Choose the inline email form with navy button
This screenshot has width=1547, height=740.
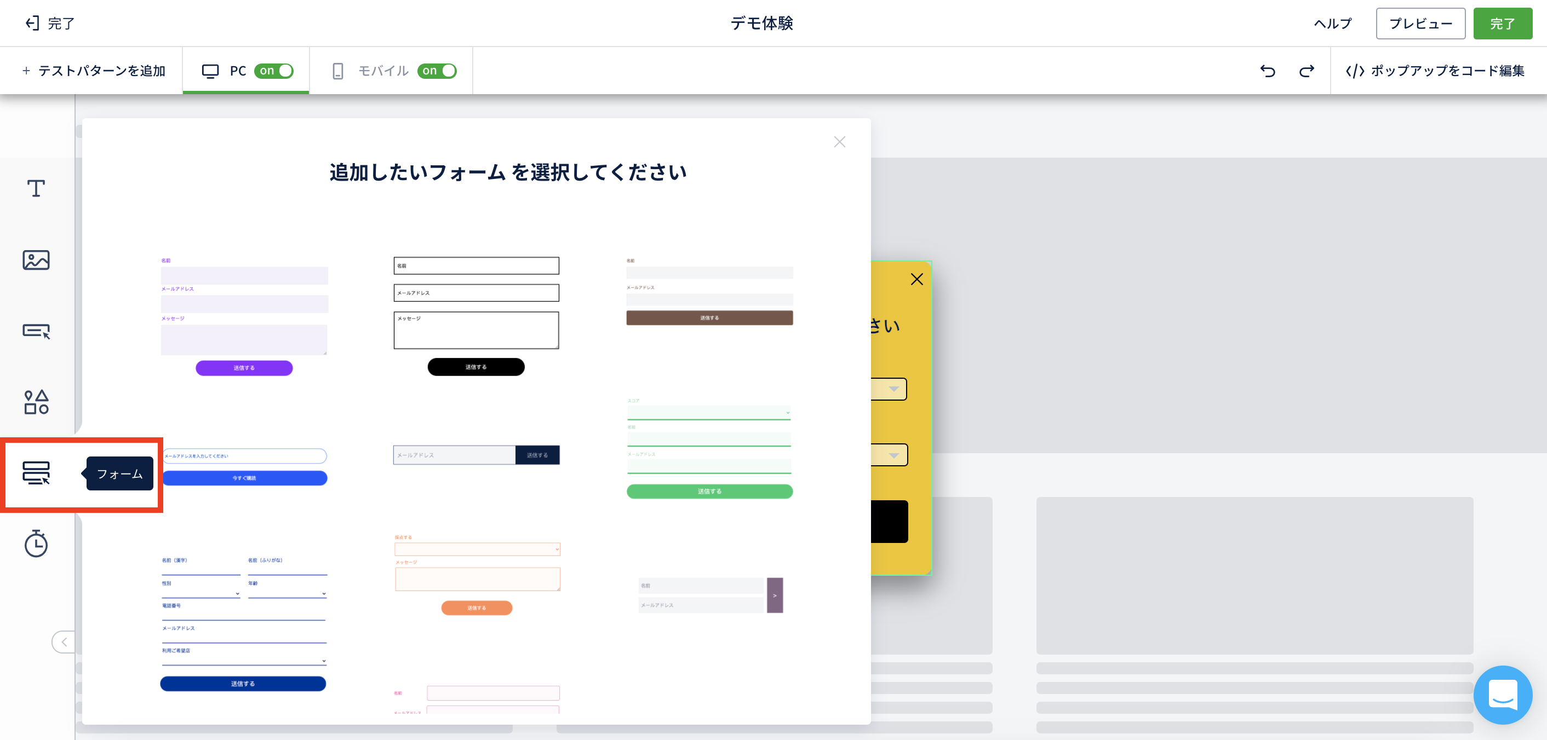point(476,455)
